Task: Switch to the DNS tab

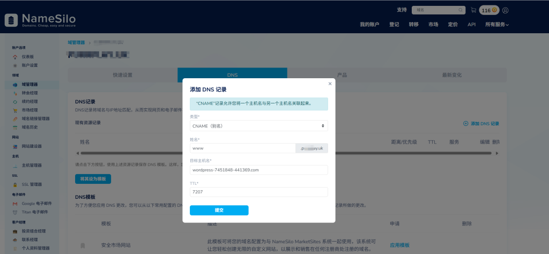Action: point(233,75)
